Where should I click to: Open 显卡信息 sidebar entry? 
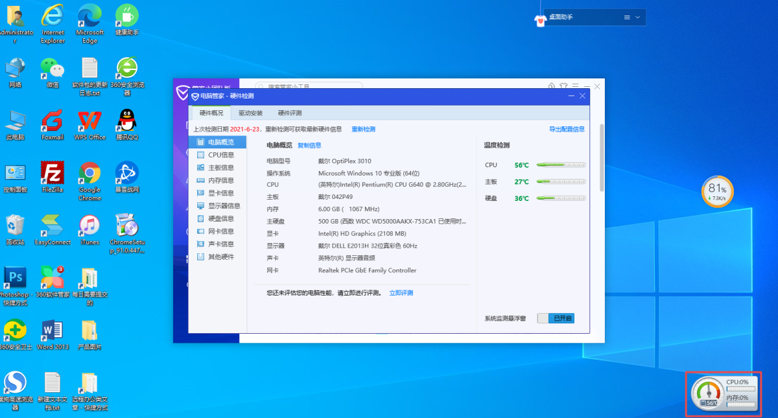pos(219,193)
